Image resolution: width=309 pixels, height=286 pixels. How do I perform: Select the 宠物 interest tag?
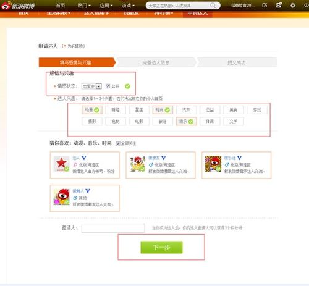pos(116,122)
